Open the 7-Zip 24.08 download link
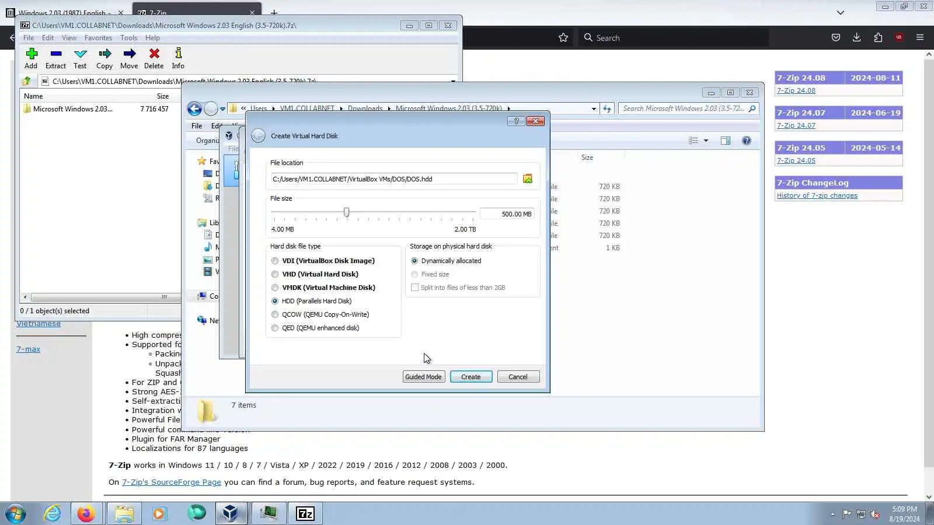Image resolution: width=934 pixels, height=525 pixels. point(796,90)
